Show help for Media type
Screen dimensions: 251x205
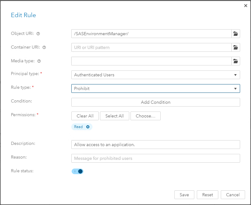39,61
